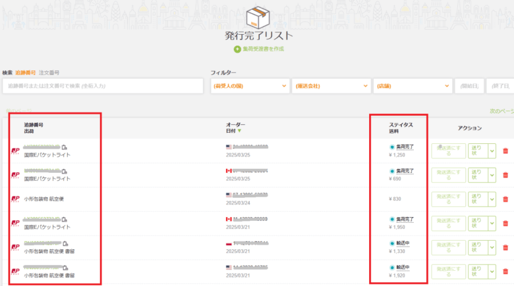This screenshot has width=514, height=286.
Task: Switch search mode to 追跡番号
Action: (x=26, y=72)
